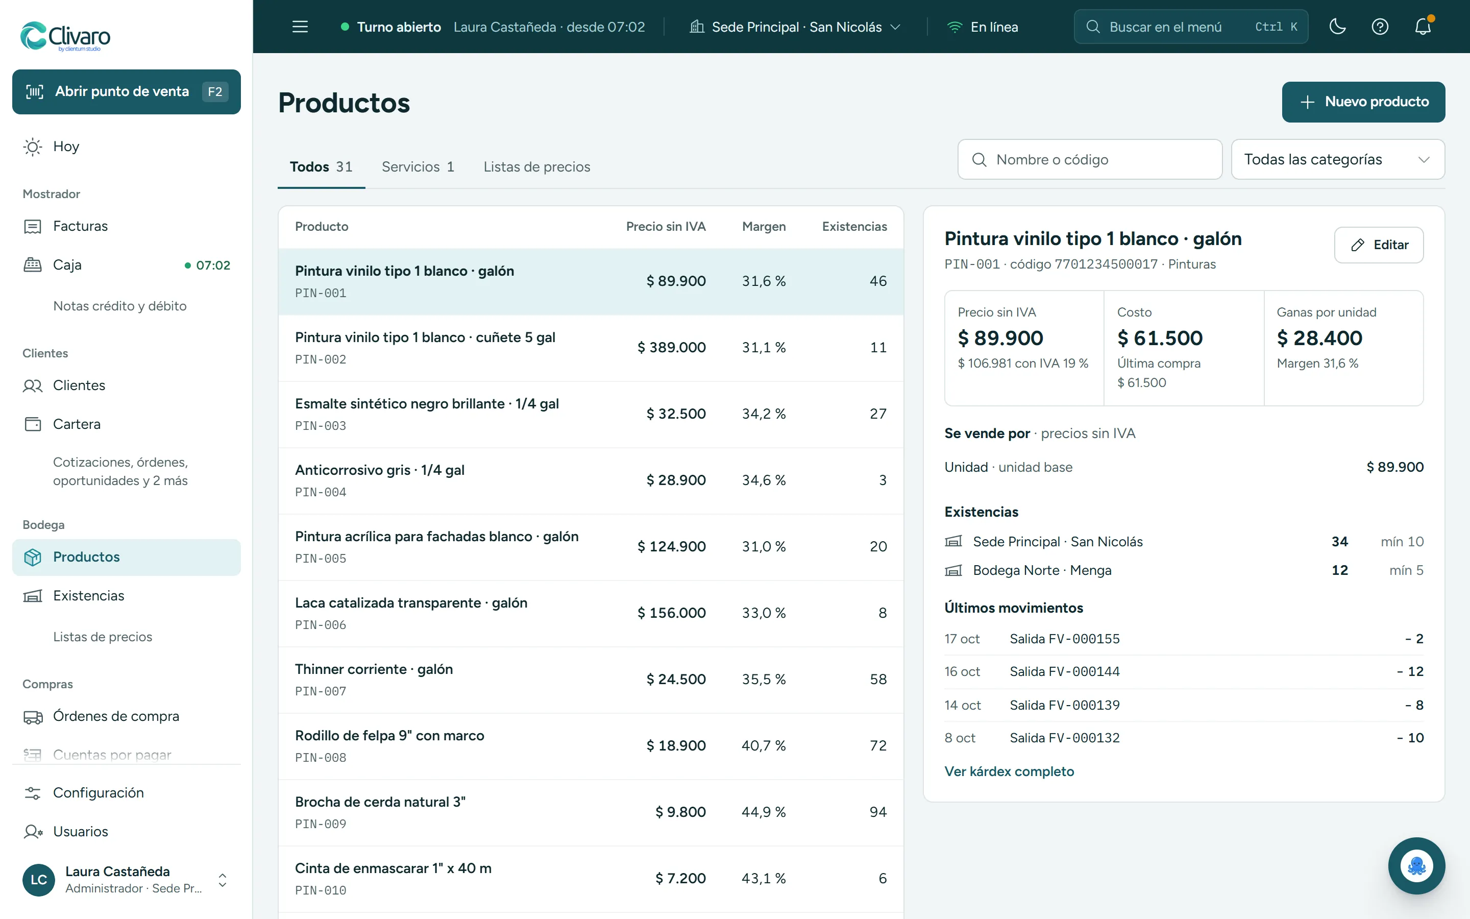
Task: Open Todas las categorías dropdown
Action: [1338, 159]
